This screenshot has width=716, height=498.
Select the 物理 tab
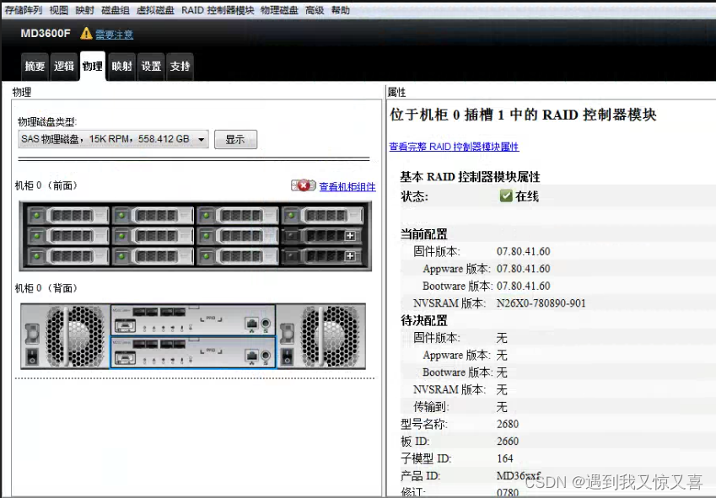(x=93, y=67)
